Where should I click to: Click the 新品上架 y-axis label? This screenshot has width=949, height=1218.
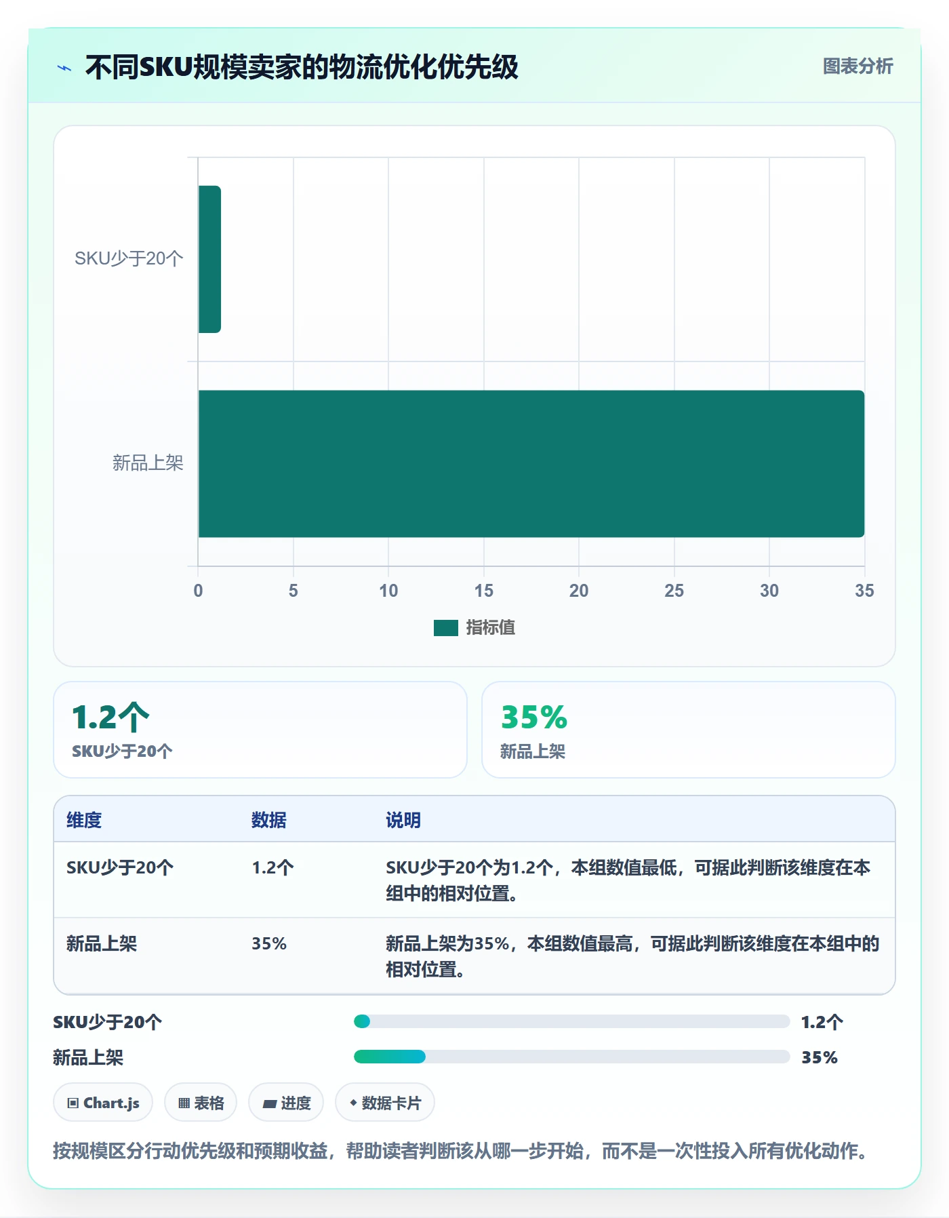[x=148, y=463]
